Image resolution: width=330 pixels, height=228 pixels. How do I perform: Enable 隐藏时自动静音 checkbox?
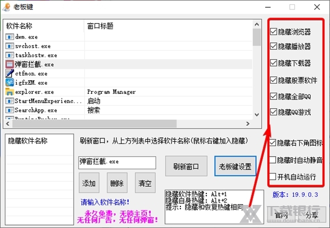point(273,160)
